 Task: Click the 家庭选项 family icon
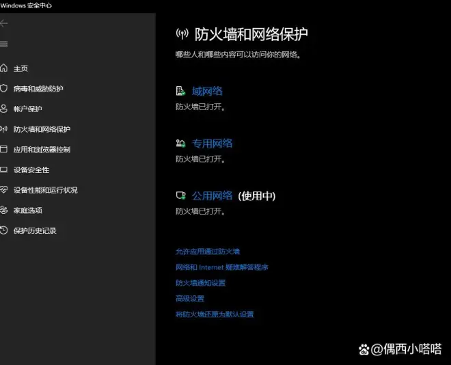pyautogui.click(x=4, y=211)
